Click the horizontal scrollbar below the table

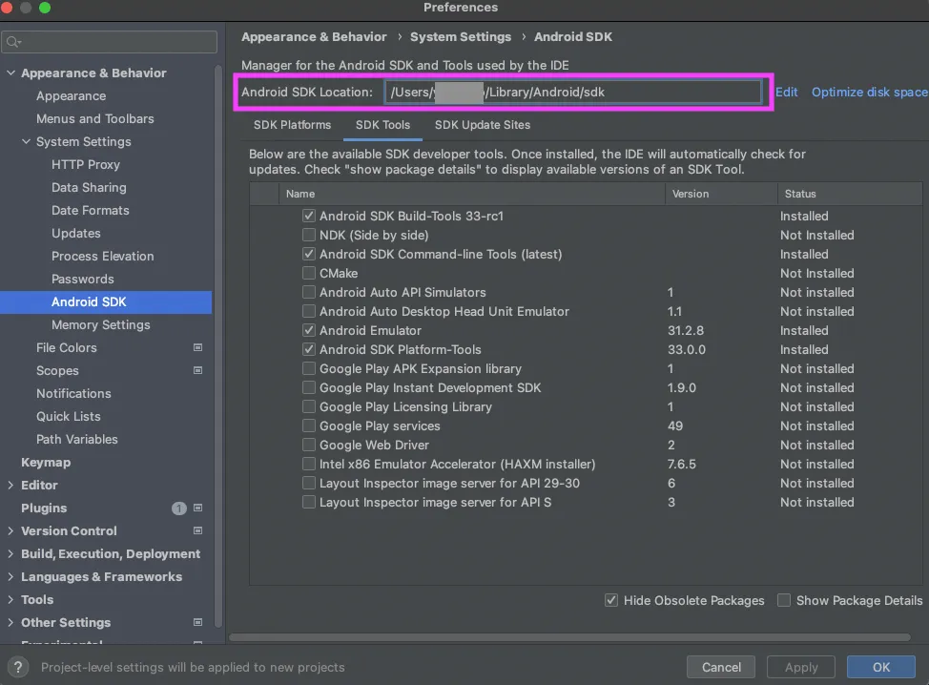(x=569, y=637)
